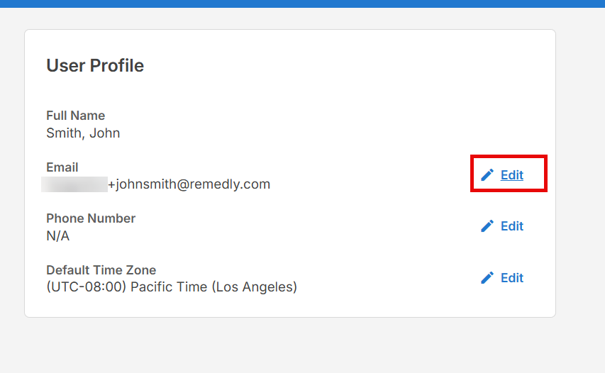
Task: Click the pencil icon beside Email
Action: point(487,174)
